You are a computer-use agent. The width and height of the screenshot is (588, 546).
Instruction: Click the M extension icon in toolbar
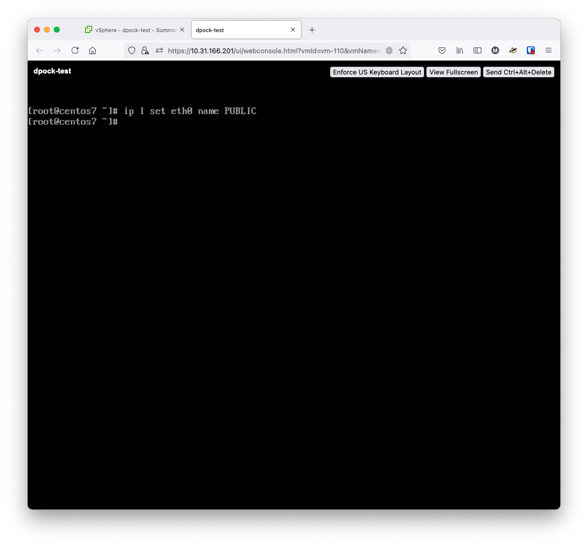coord(495,50)
